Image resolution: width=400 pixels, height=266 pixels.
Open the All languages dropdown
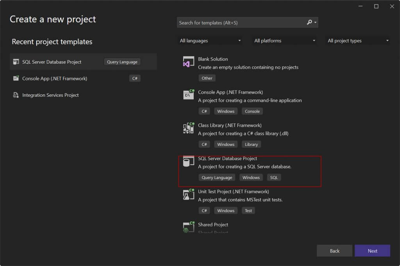(210, 41)
